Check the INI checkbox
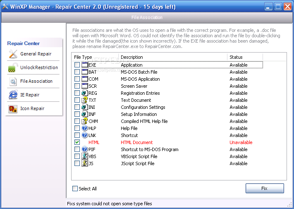Screen dimensions: 294x209 77,107
